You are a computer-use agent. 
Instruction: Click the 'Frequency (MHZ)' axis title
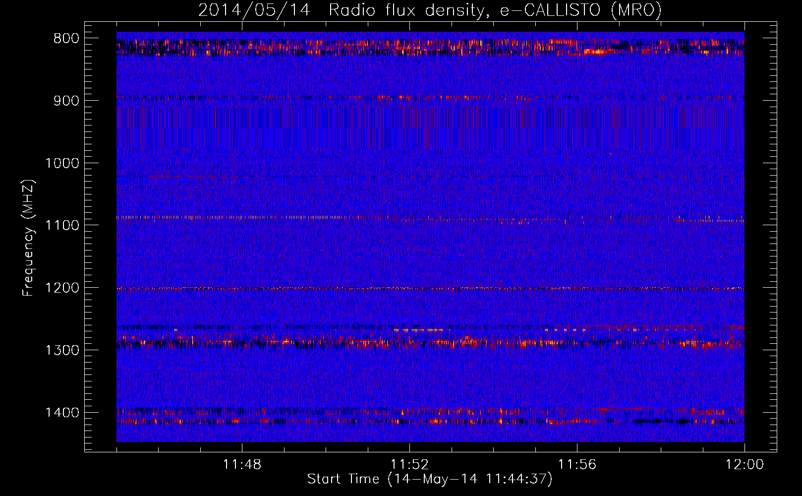click(28, 238)
